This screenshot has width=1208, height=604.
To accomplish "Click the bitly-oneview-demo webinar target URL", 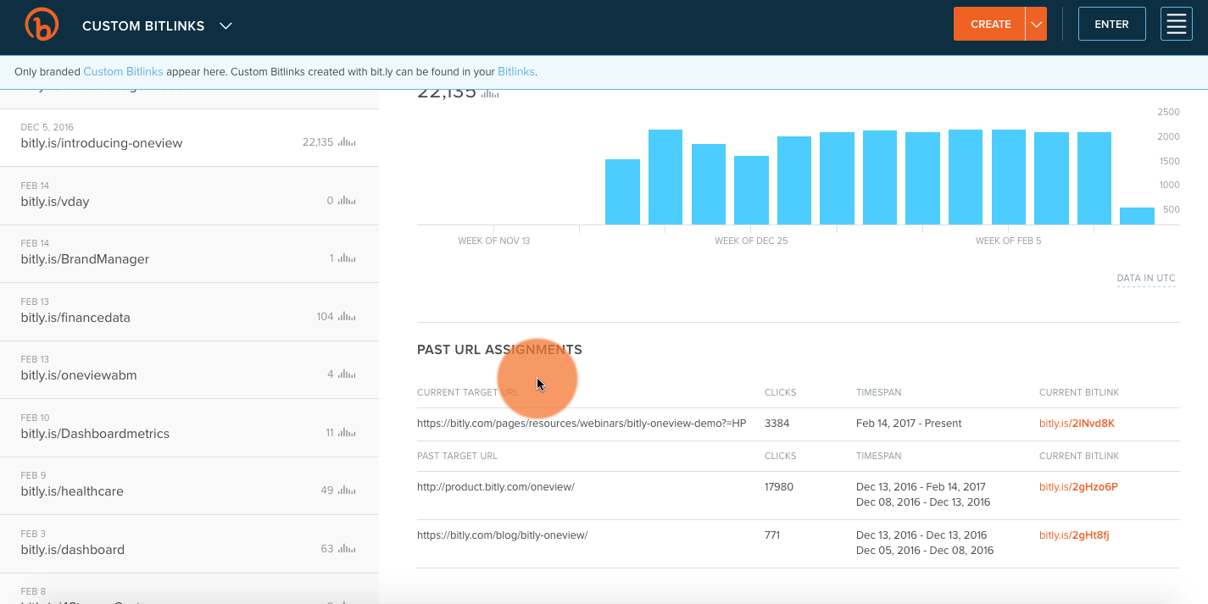I will 582,424.
